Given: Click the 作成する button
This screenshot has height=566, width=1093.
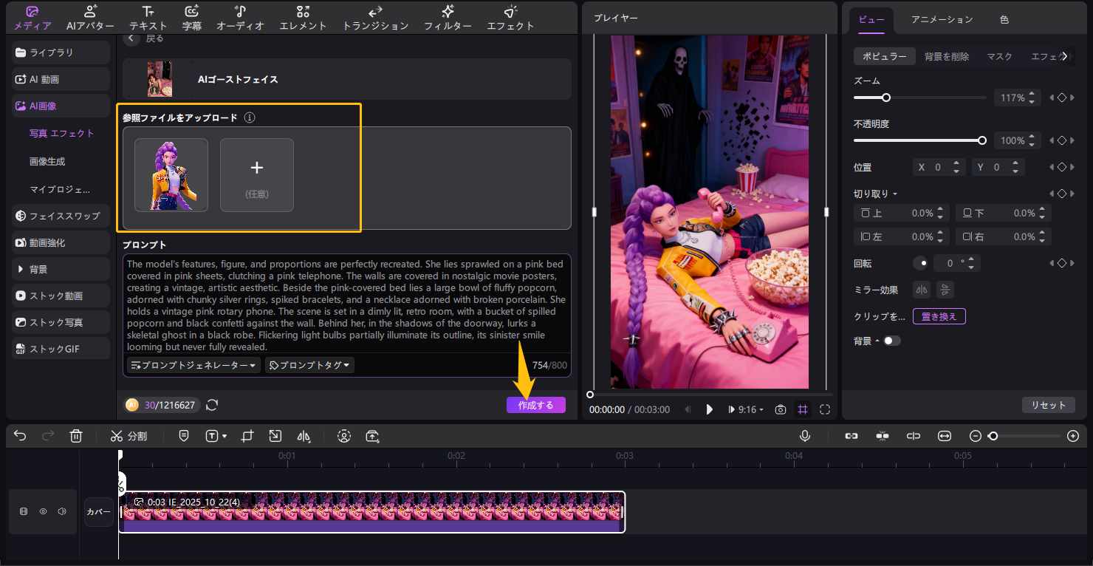Looking at the screenshot, I should [535, 405].
